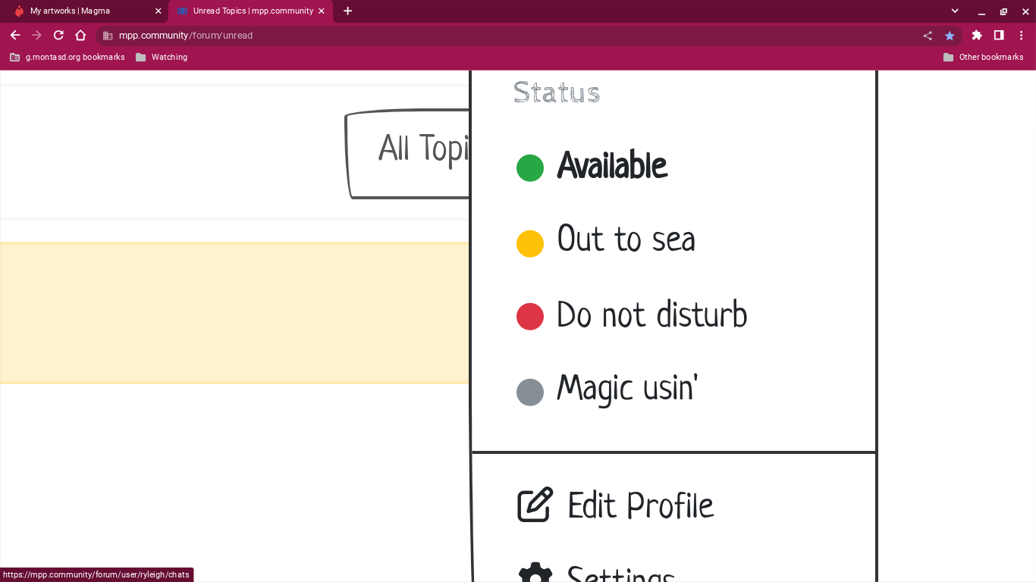Screen dimensions: 1036x582
Task: Click the Status section heading
Action: pos(557,92)
